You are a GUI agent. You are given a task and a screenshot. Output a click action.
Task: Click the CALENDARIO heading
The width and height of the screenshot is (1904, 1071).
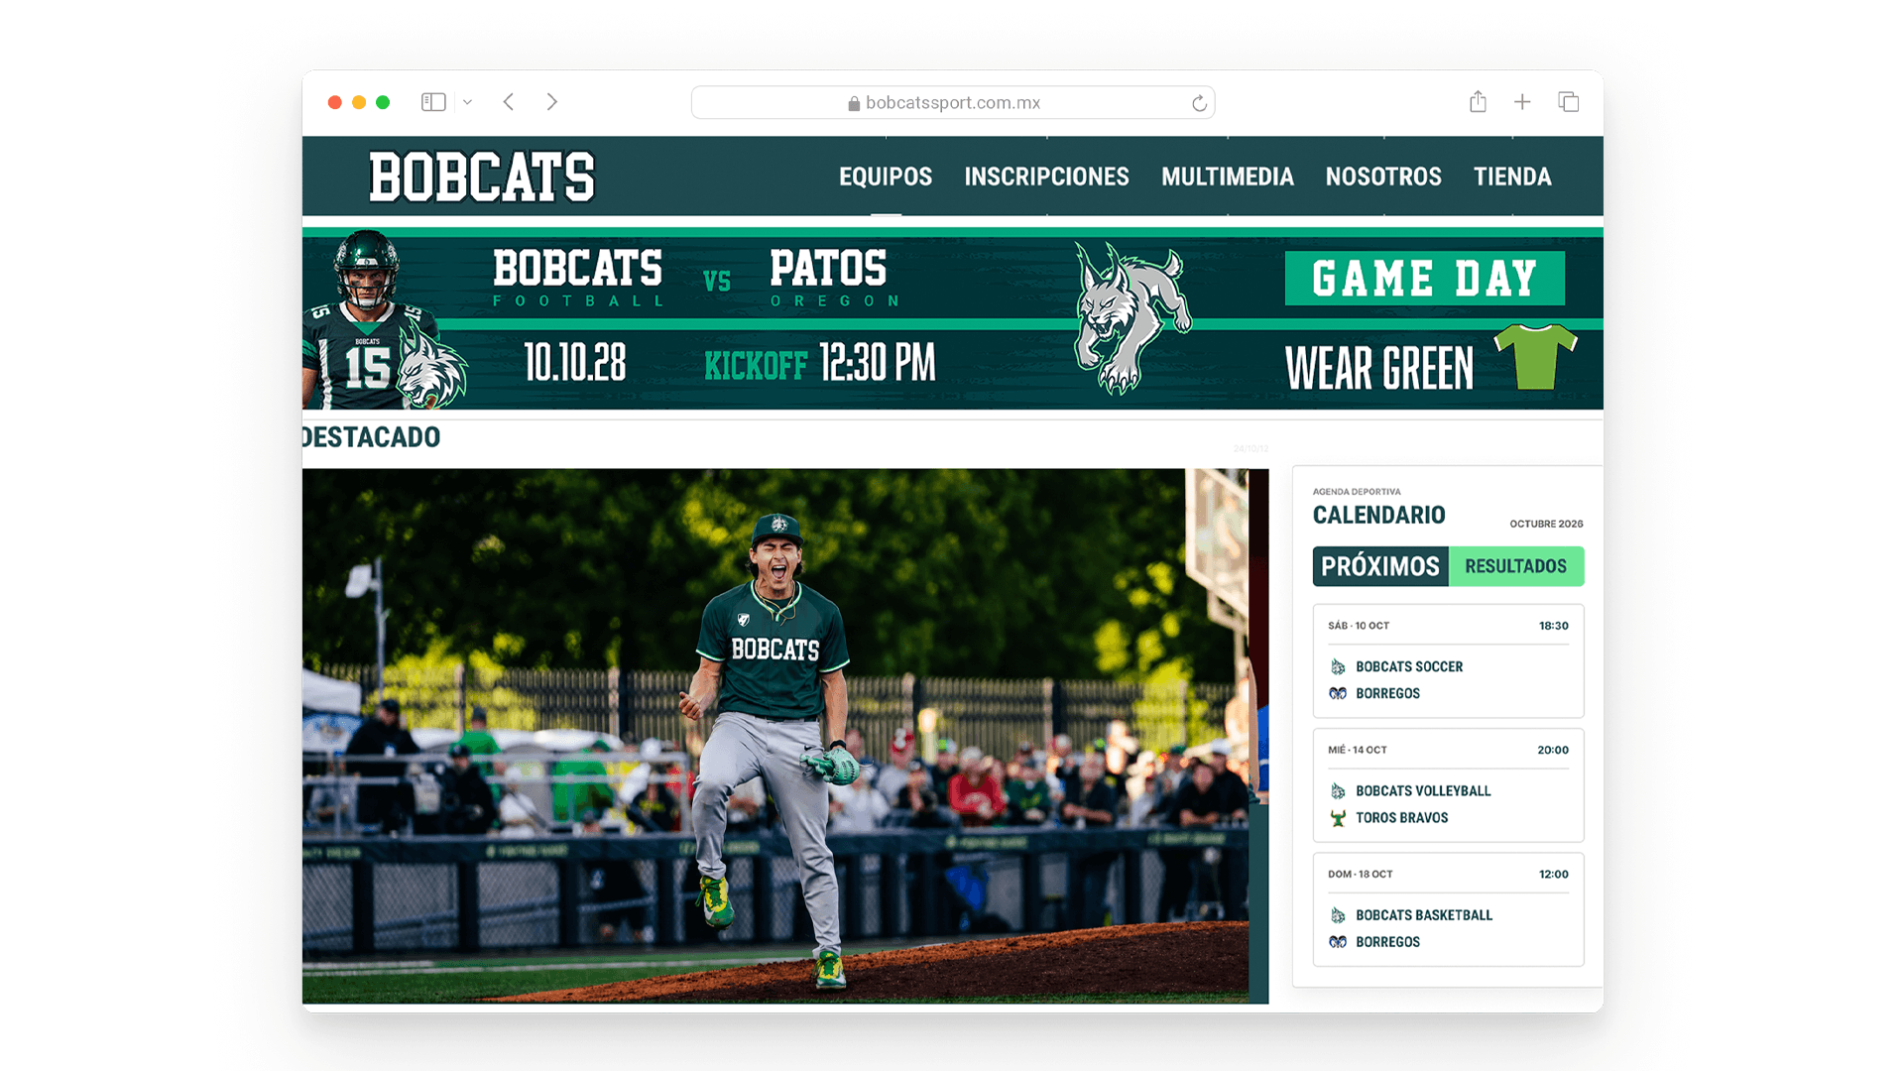coord(1378,515)
